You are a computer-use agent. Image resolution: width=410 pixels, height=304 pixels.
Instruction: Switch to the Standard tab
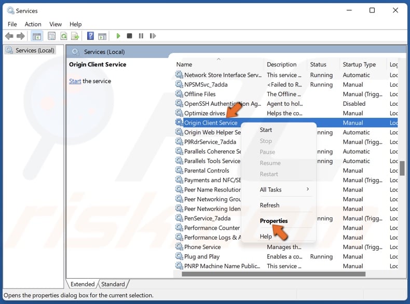coord(113,284)
